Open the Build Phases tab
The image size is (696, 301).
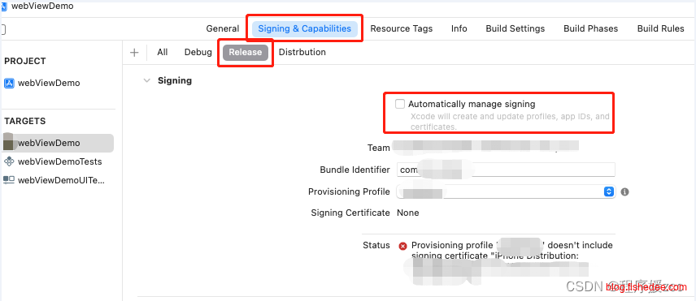click(x=590, y=28)
